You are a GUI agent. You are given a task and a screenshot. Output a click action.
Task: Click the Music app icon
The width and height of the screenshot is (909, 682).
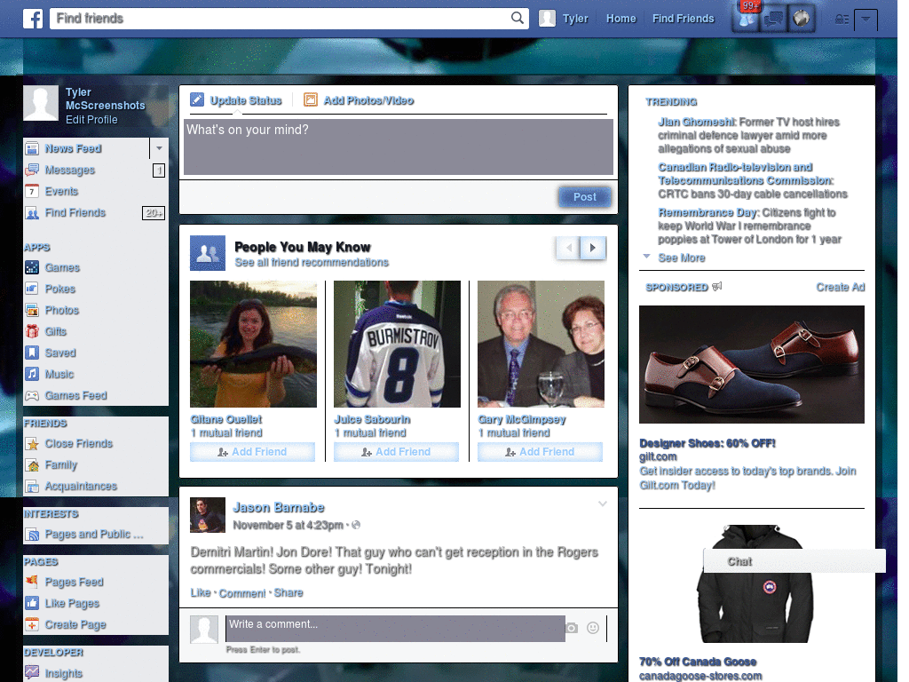[33, 374]
